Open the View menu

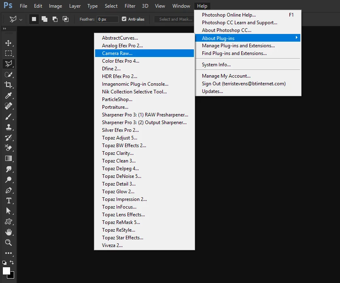pyautogui.click(x=160, y=6)
